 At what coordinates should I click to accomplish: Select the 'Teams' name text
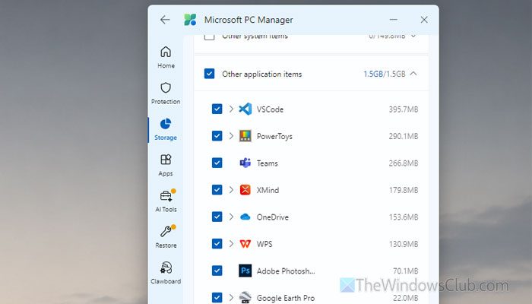click(x=268, y=163)
